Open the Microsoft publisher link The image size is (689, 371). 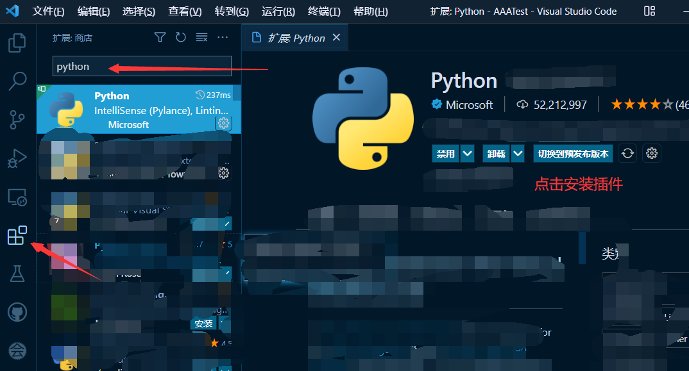[469, 105]
